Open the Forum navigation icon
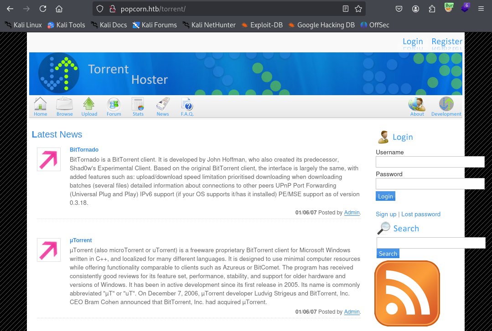Screen dimensions: 492x331 114,107
